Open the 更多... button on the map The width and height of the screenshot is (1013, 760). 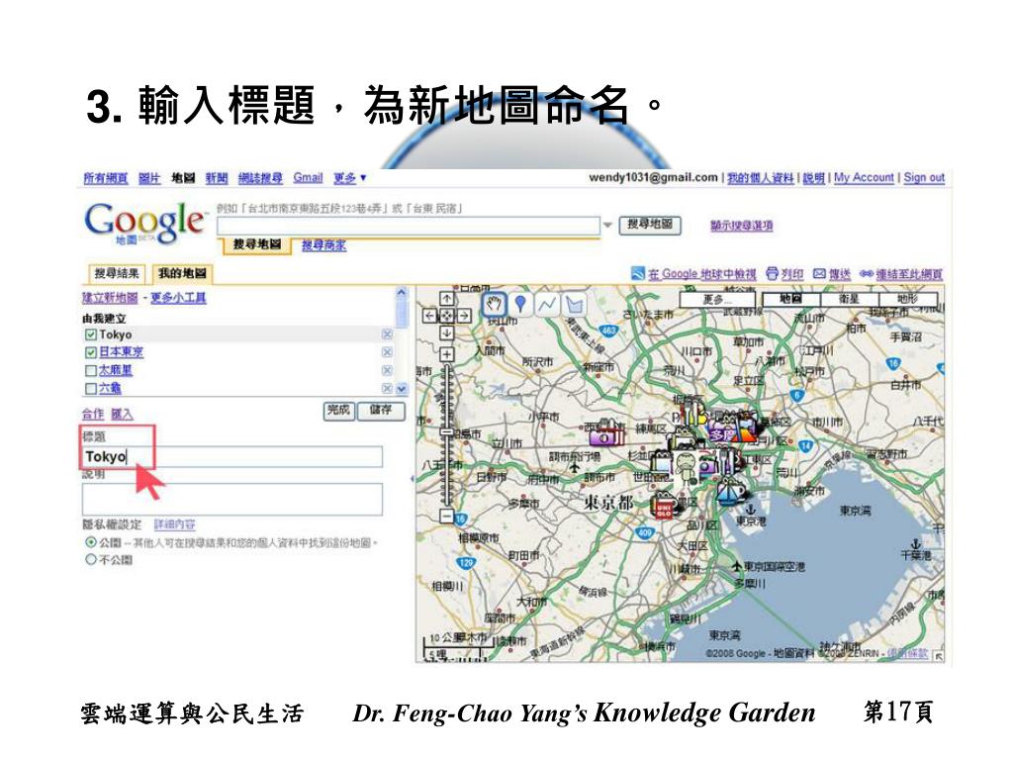[717, 299]
